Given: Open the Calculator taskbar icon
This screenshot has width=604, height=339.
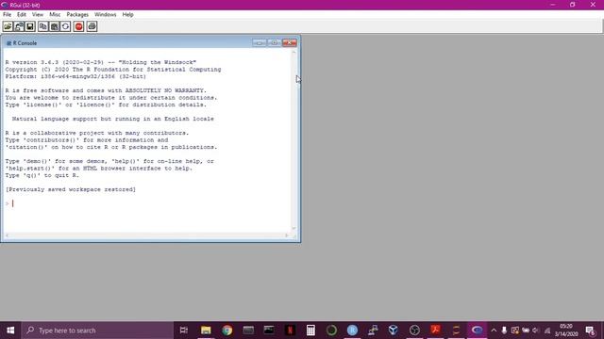Looking at the screenshot, I should coord(310,331).
